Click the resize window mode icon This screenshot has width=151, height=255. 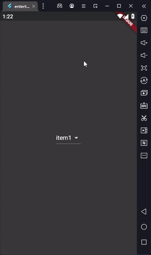click(x=96, y=6)
